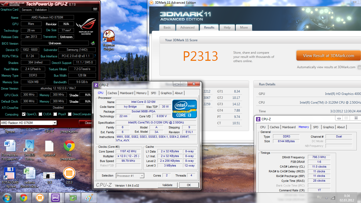Screen dimensions: 361x203
Task: Click the P2313 score text
Action: click(201, 56)
